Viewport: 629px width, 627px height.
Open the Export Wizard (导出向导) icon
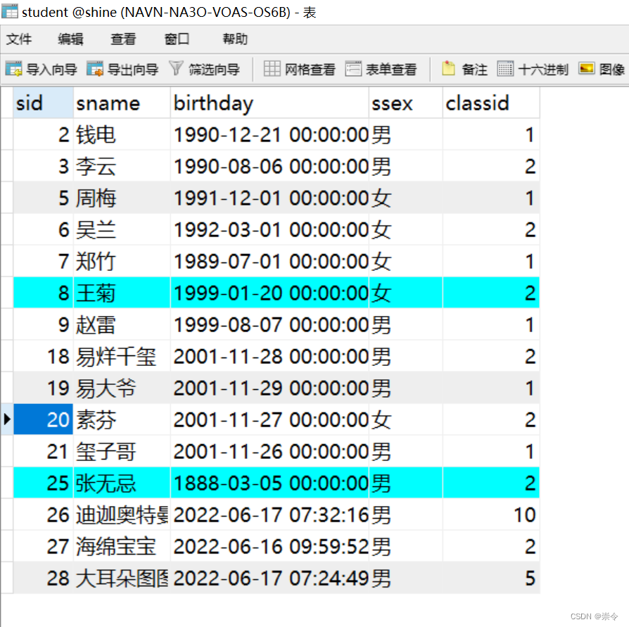95,69
